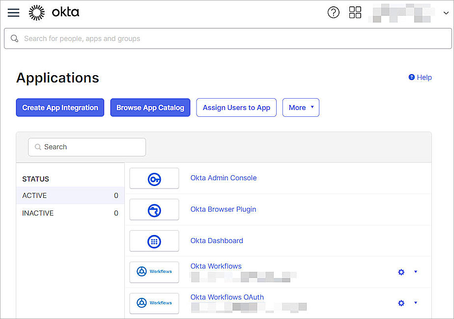This screenshot has height=319, width=454.
Task: Click the Okta logo
Action: coord(54,12)
